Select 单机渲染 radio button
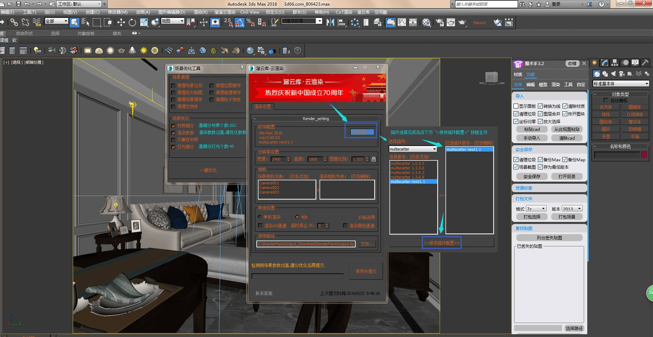Image resolution: width=653 pixels, height=337 pixels. point(260,217)
